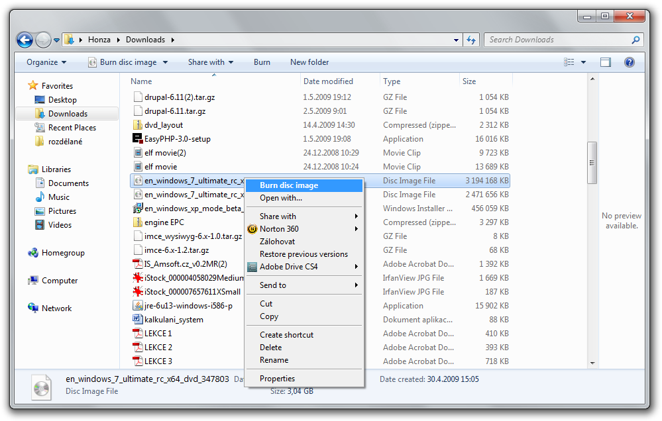The image size is (662, 421).
Task: Expand Share with context submenu
Action: pyautogui.click(x=304, y=216)
